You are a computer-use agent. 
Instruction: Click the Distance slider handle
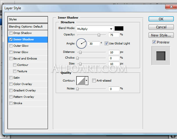coord(80,52)
